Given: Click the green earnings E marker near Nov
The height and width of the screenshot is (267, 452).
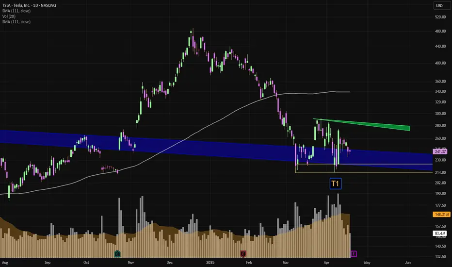Looking at the screenshot, I should pos(117,254).
